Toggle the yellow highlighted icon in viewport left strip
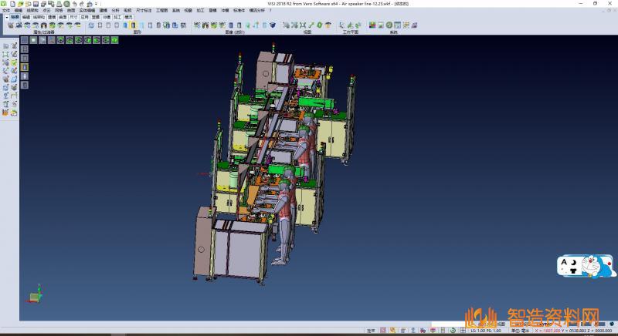 24,67
